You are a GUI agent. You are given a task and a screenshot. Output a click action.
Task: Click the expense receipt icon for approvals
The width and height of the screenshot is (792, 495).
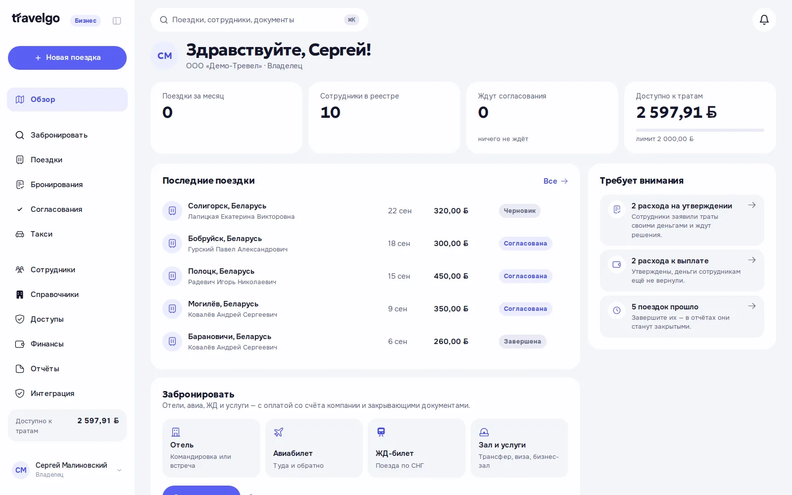(x=617, y=209)
